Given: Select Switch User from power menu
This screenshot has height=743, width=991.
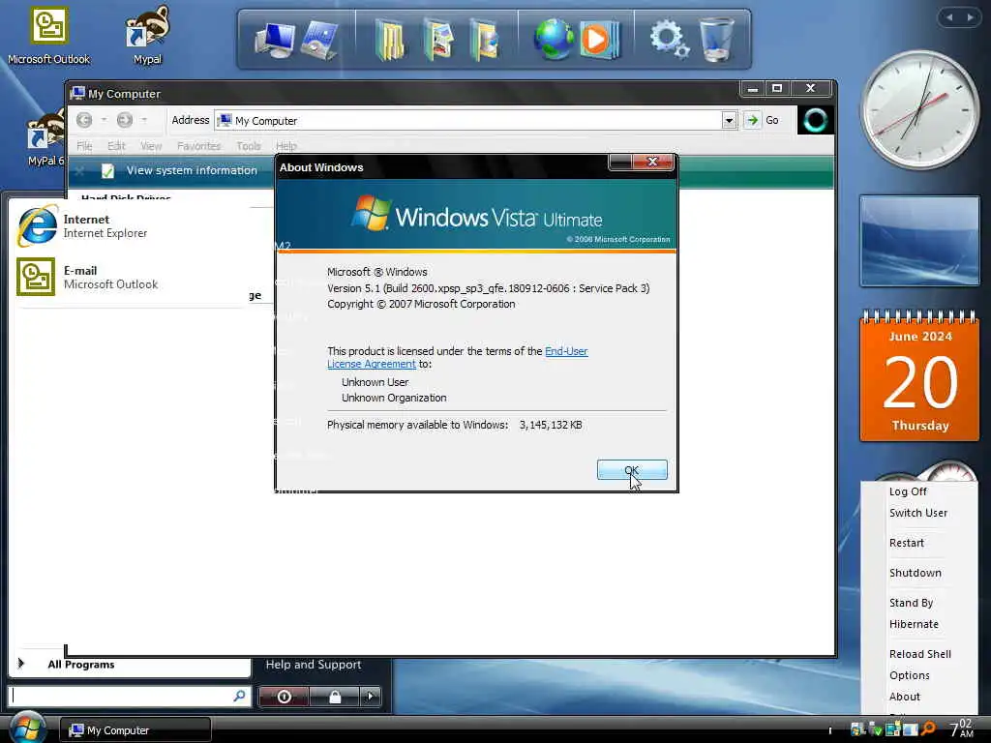Looking at the screenshot, I should click(919, 513).
